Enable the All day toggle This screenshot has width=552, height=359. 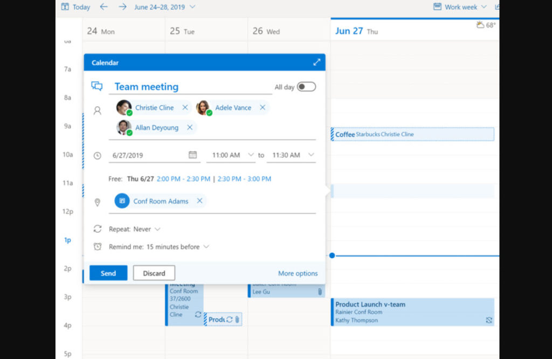(x=305, y=86)
